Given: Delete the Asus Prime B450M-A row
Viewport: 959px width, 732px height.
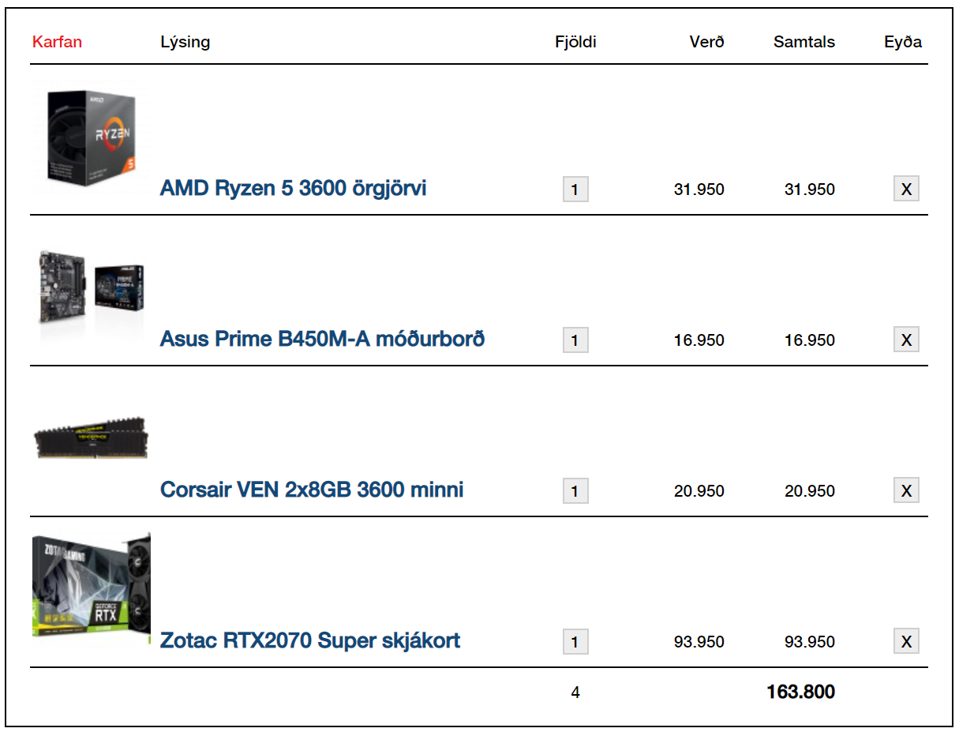Looking at the screenshot, I should 906,340.
